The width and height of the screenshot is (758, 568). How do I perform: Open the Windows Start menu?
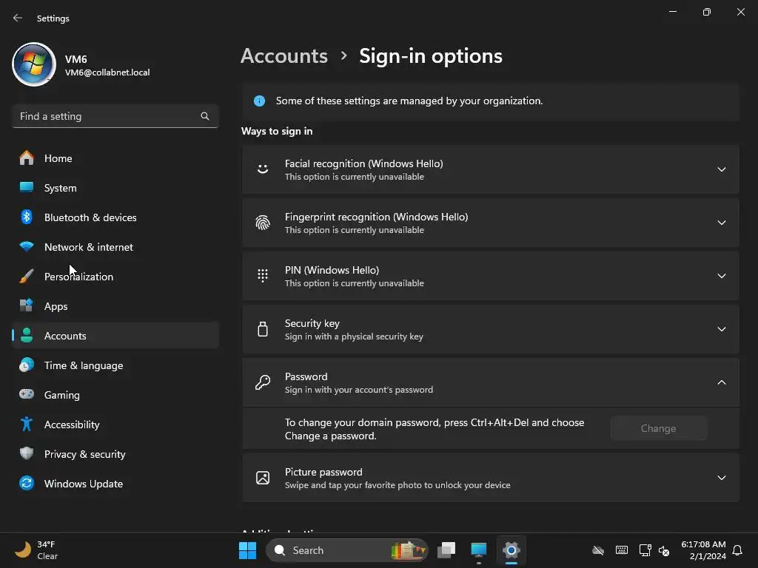pyautogui.click(x=247, y=550)
